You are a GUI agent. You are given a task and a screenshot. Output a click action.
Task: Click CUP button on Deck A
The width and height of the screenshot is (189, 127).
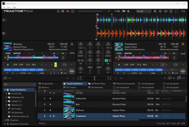21,65
